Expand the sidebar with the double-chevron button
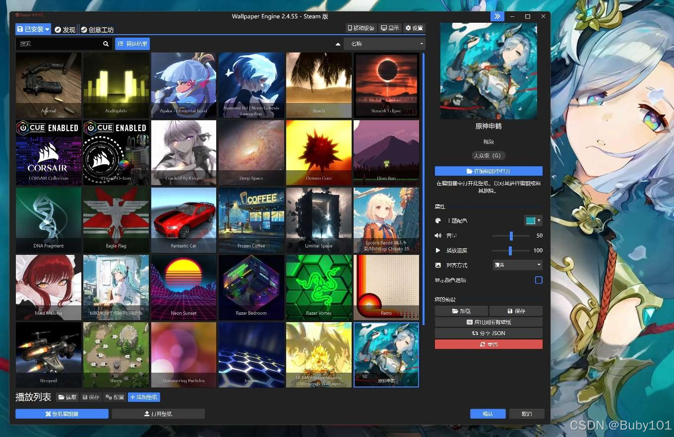 497,16
